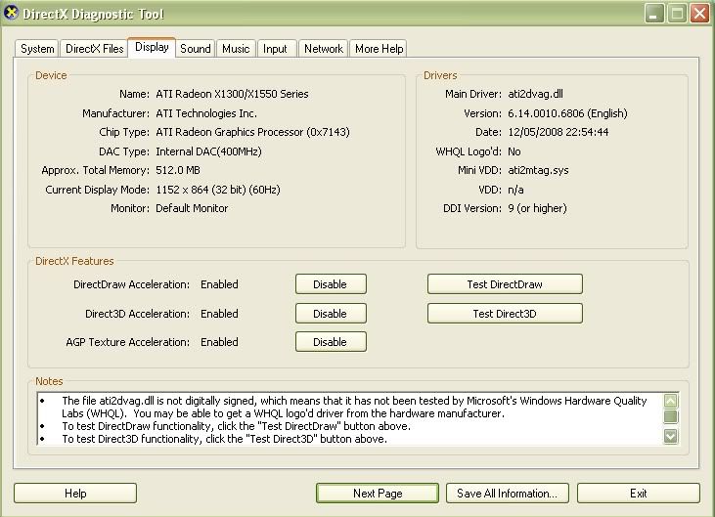Screen dimensions: 715x517
Task: Disable Direct3D Acceleration
Action: [331, 314]
